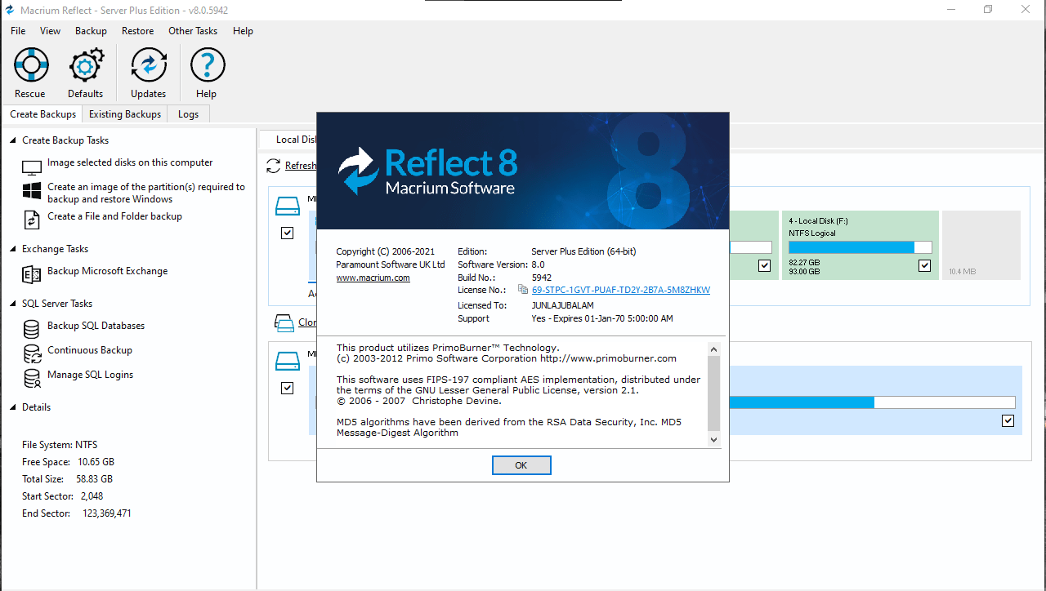Toggle the checkbox on the lower disk's partition
The height and width of the screenshot is (591, 1046).
(1008, 420)
